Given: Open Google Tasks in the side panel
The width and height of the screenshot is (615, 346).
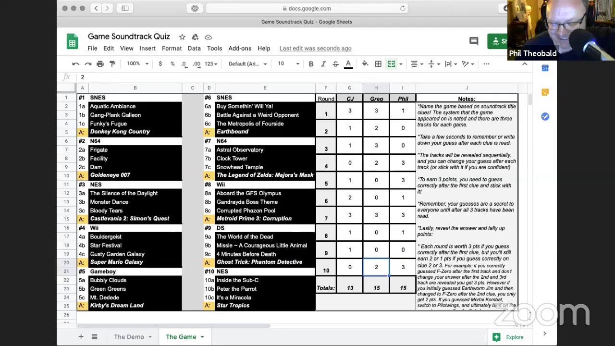Looking at the screenshot, I should (545, 116).
